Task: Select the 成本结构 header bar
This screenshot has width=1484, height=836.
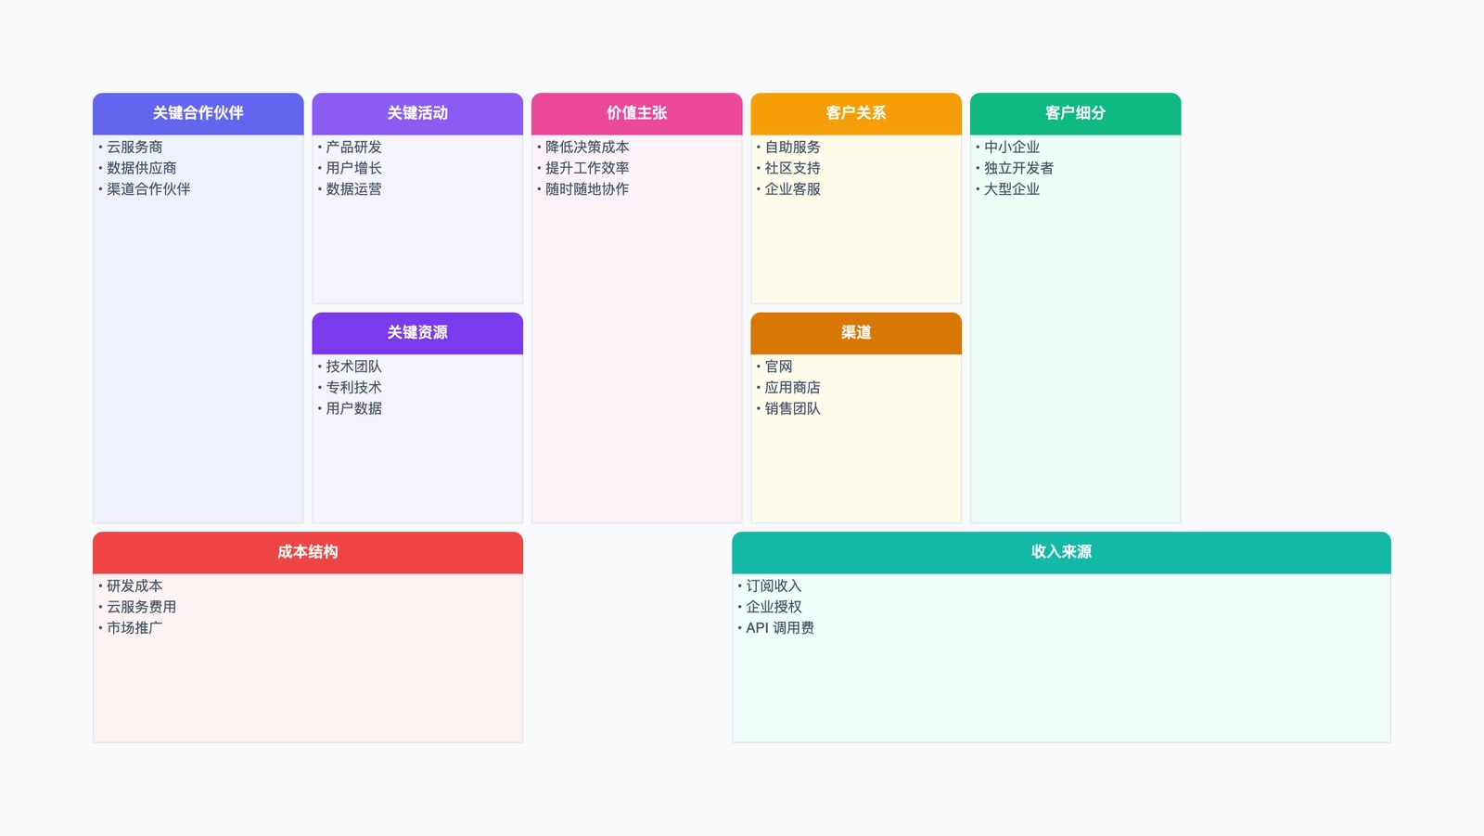Action: pyautogui.click(x=307, y=551)
